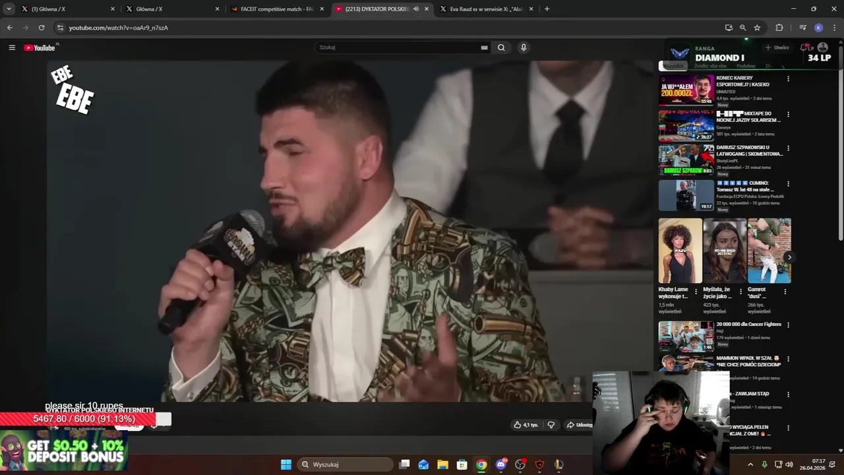Open OBS Studio from taskbar
Image resolution: width=844 pixels, height=475 pixels.
pos(520,464)
